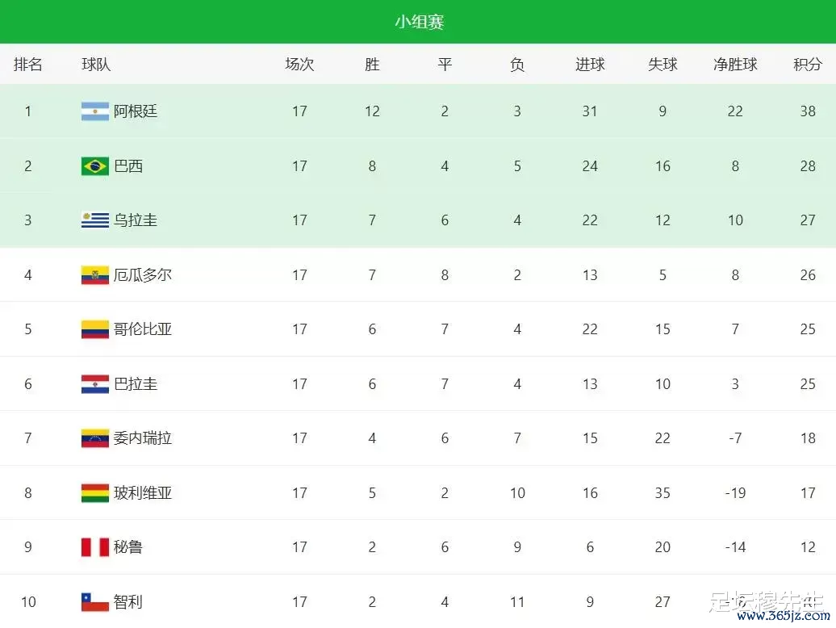Sort by the 净胜球 column header
Image resolution: width=836 pixels, height=628 pixels.
tap(735, 65)
